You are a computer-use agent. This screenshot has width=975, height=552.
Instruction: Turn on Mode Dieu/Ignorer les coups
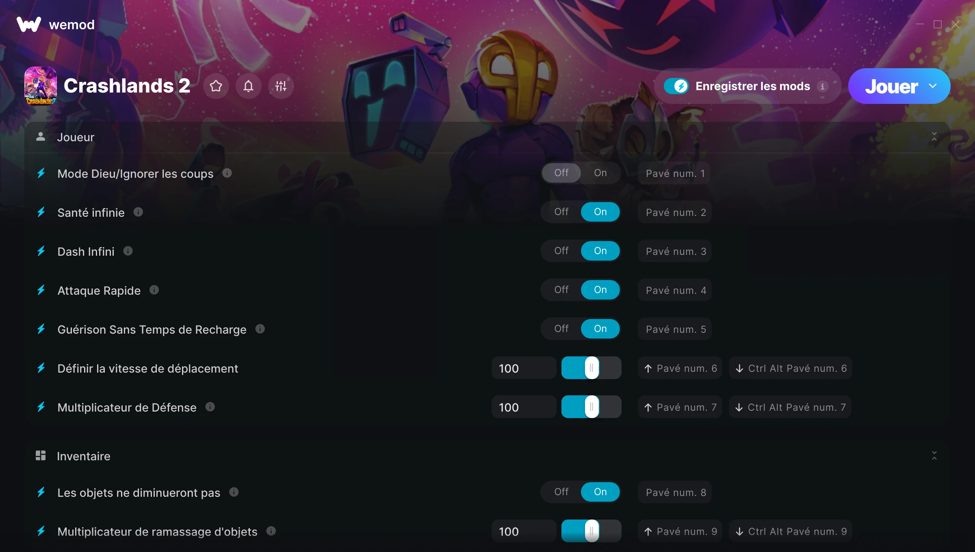coord(600,173)
